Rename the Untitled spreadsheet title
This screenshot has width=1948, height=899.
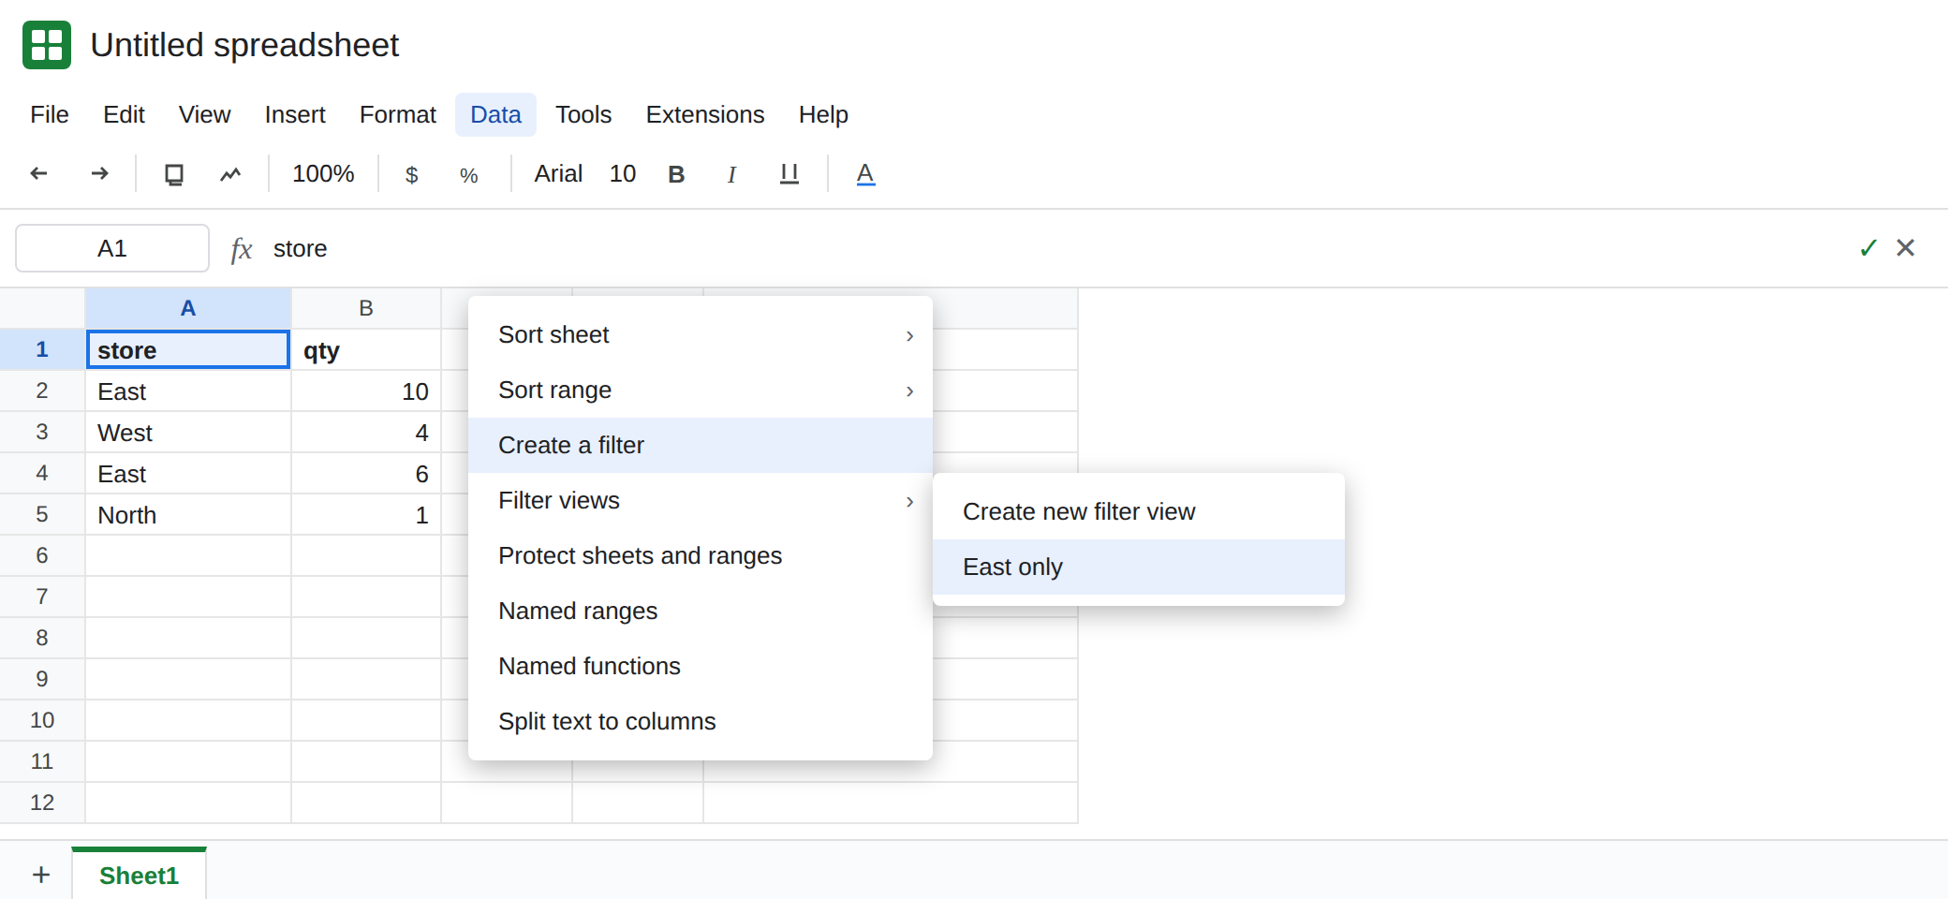coord(244,45)
